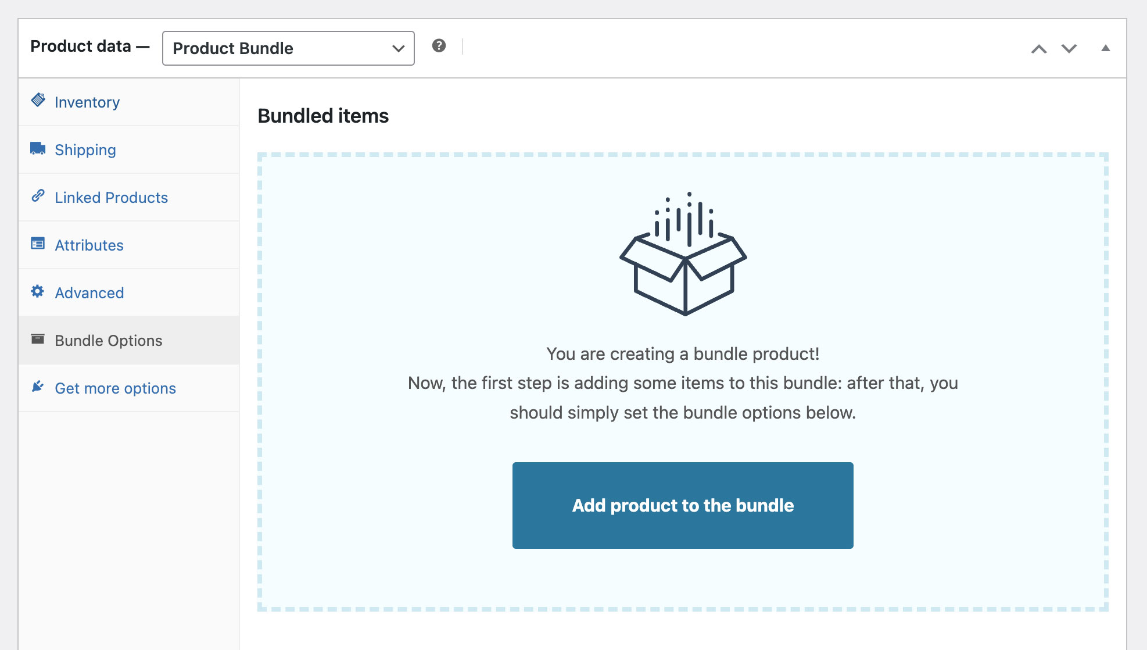Screen dimensions: 1147x650
Task: Open the Inventory tab
Action: 87,102
